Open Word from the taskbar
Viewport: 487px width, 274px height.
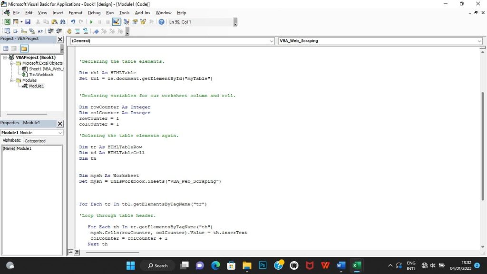click(x=341, y=265)
